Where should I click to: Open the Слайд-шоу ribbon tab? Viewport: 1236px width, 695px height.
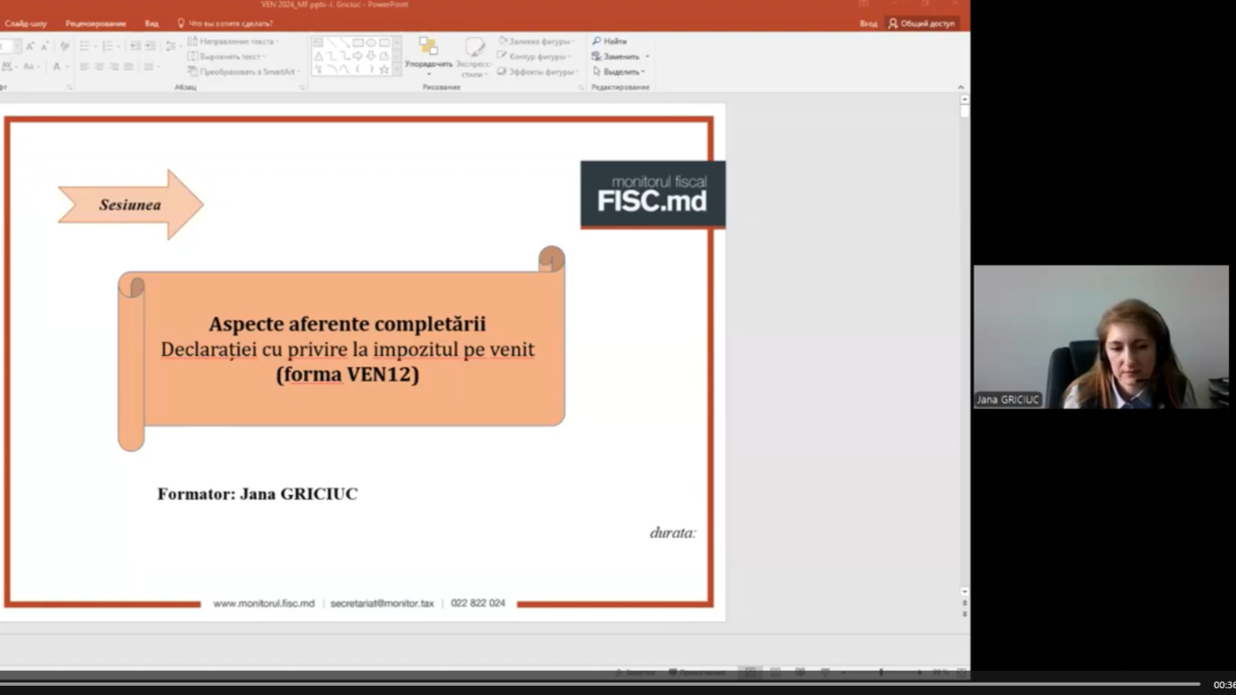26,23
